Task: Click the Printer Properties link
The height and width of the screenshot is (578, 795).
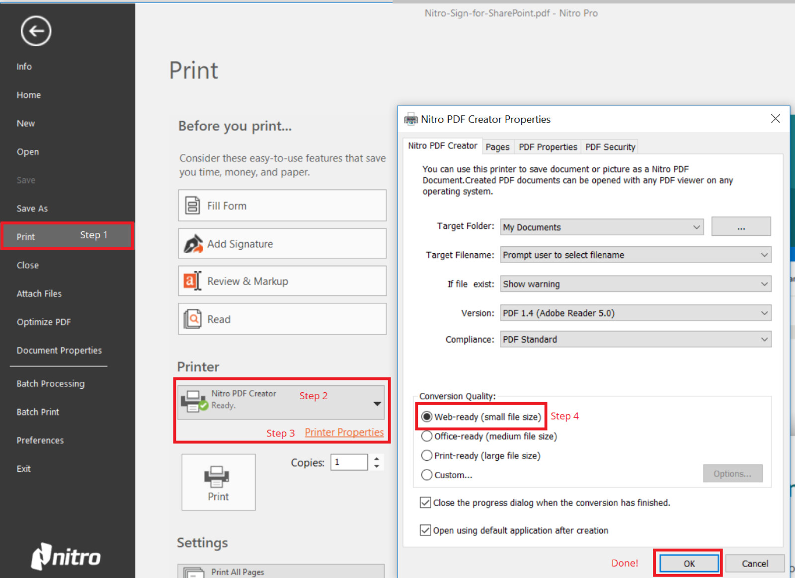Action: click(x=344, y=433)
